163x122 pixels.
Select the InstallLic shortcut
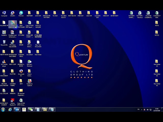4,33
